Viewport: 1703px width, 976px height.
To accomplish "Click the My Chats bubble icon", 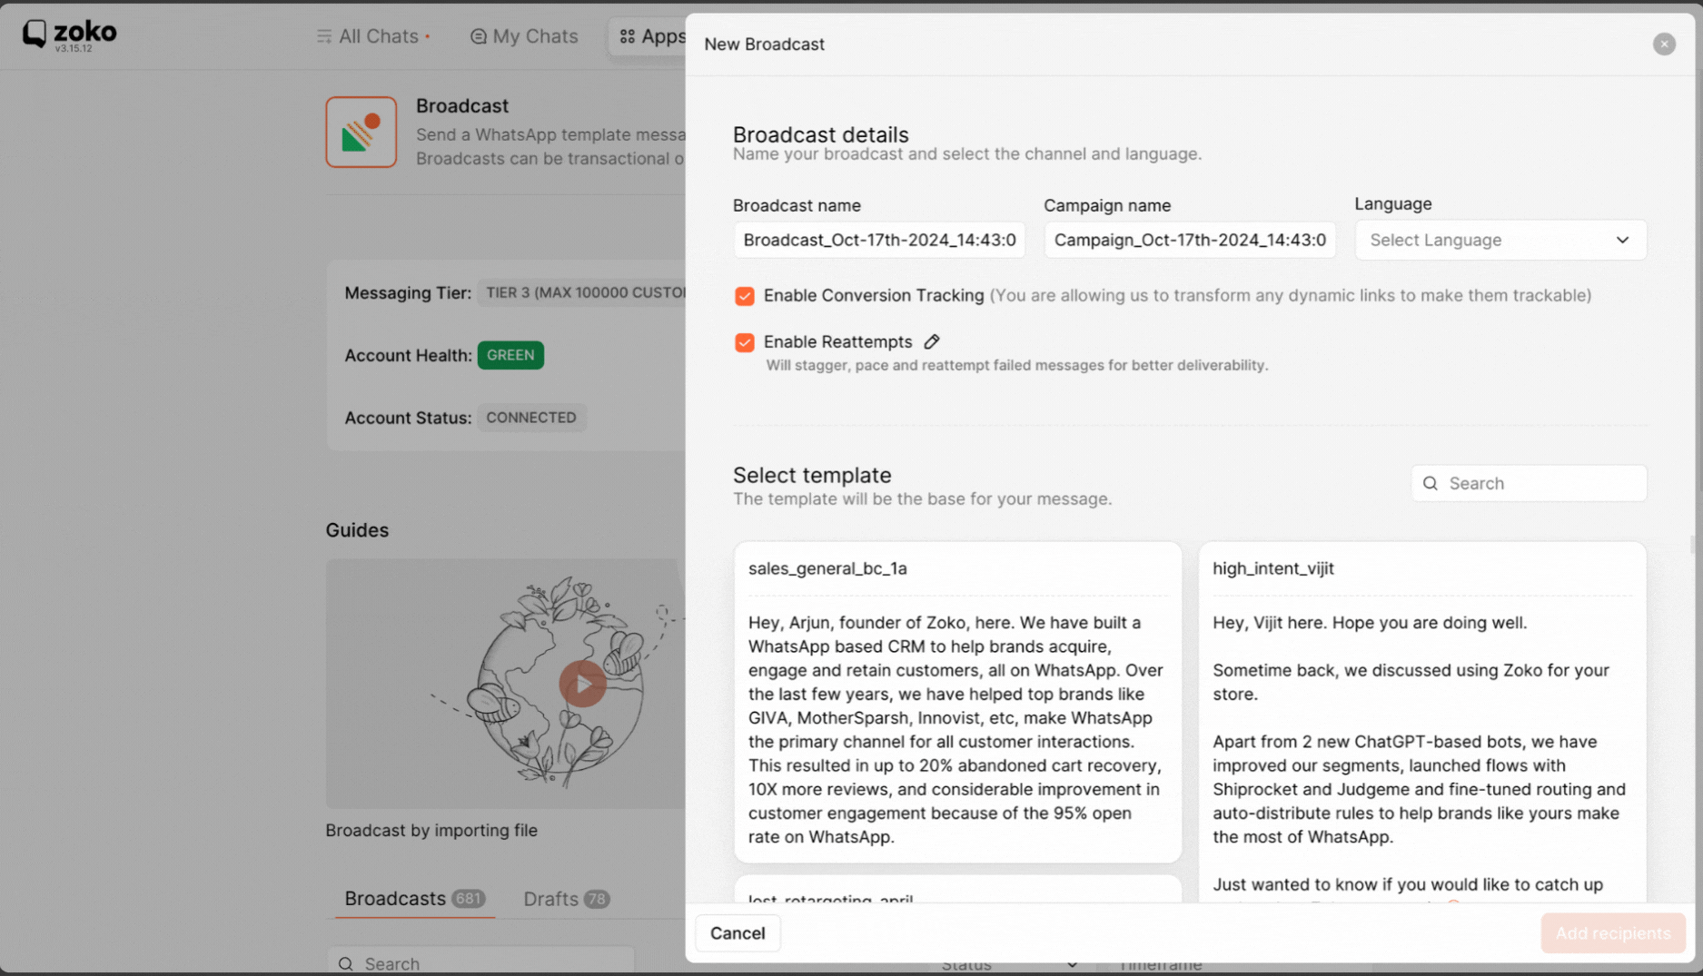I will pos(478,36).
